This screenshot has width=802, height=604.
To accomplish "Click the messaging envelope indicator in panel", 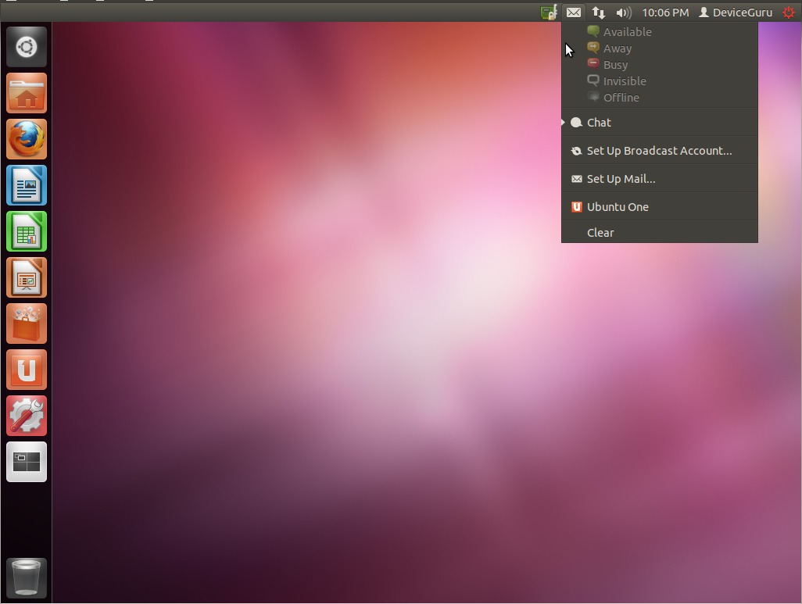I will pos(574,13).
